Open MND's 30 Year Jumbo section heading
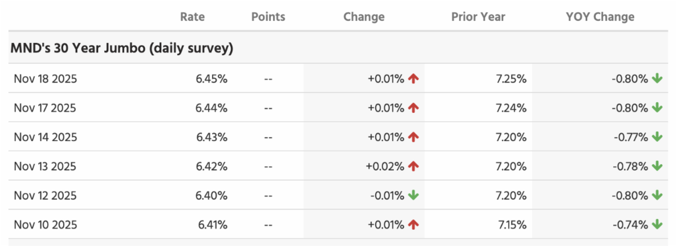The height and width of the screenshot is (246, 677). 122,49
